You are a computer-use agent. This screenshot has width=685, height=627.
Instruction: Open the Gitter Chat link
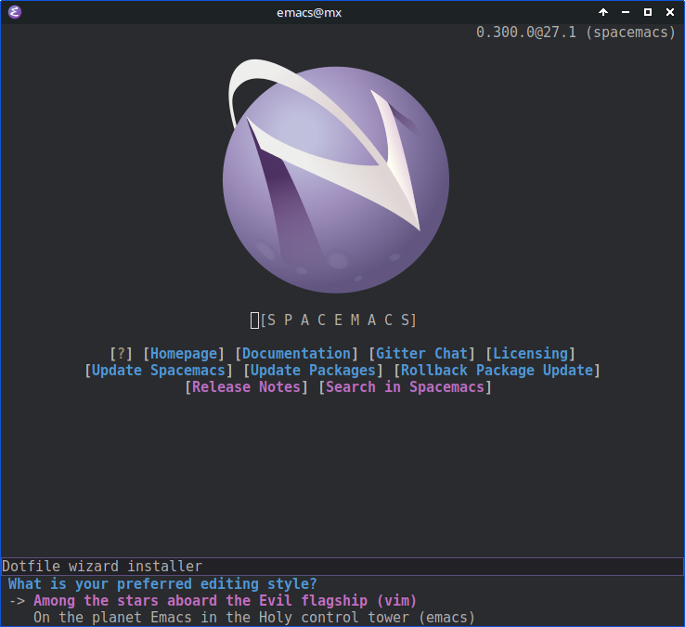421,353
